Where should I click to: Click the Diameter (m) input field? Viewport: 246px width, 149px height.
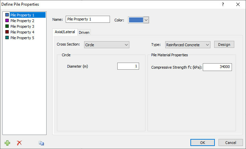(x=128, y=66)
